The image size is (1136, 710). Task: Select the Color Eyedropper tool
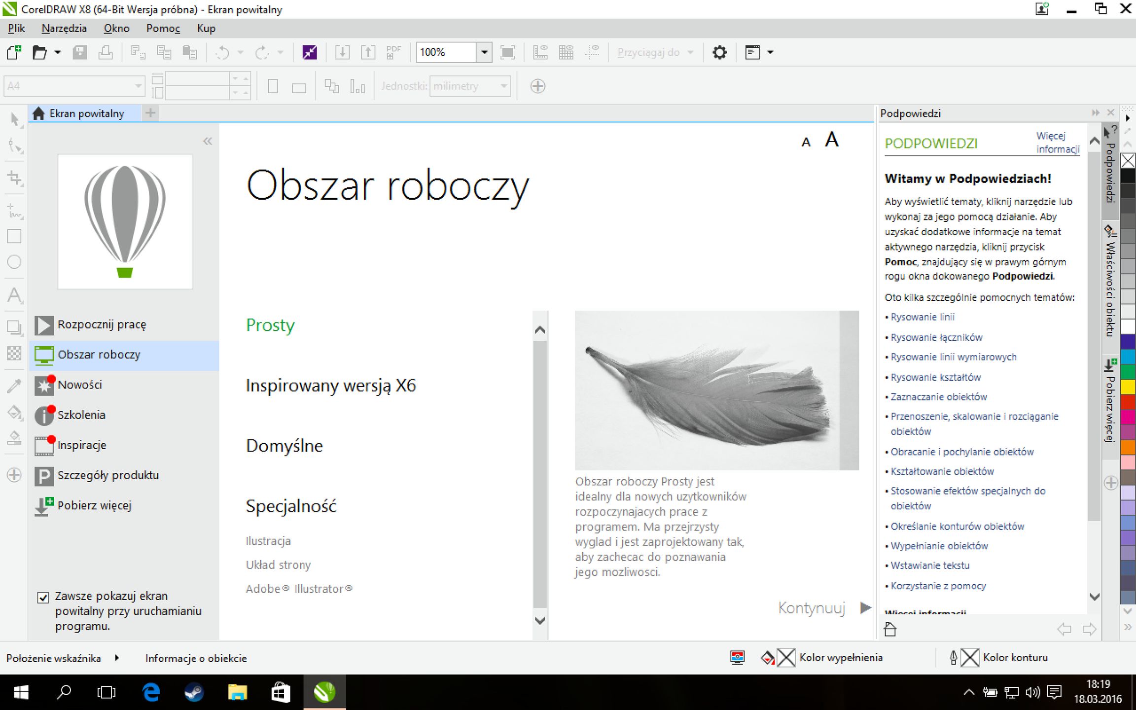point(14,386)
